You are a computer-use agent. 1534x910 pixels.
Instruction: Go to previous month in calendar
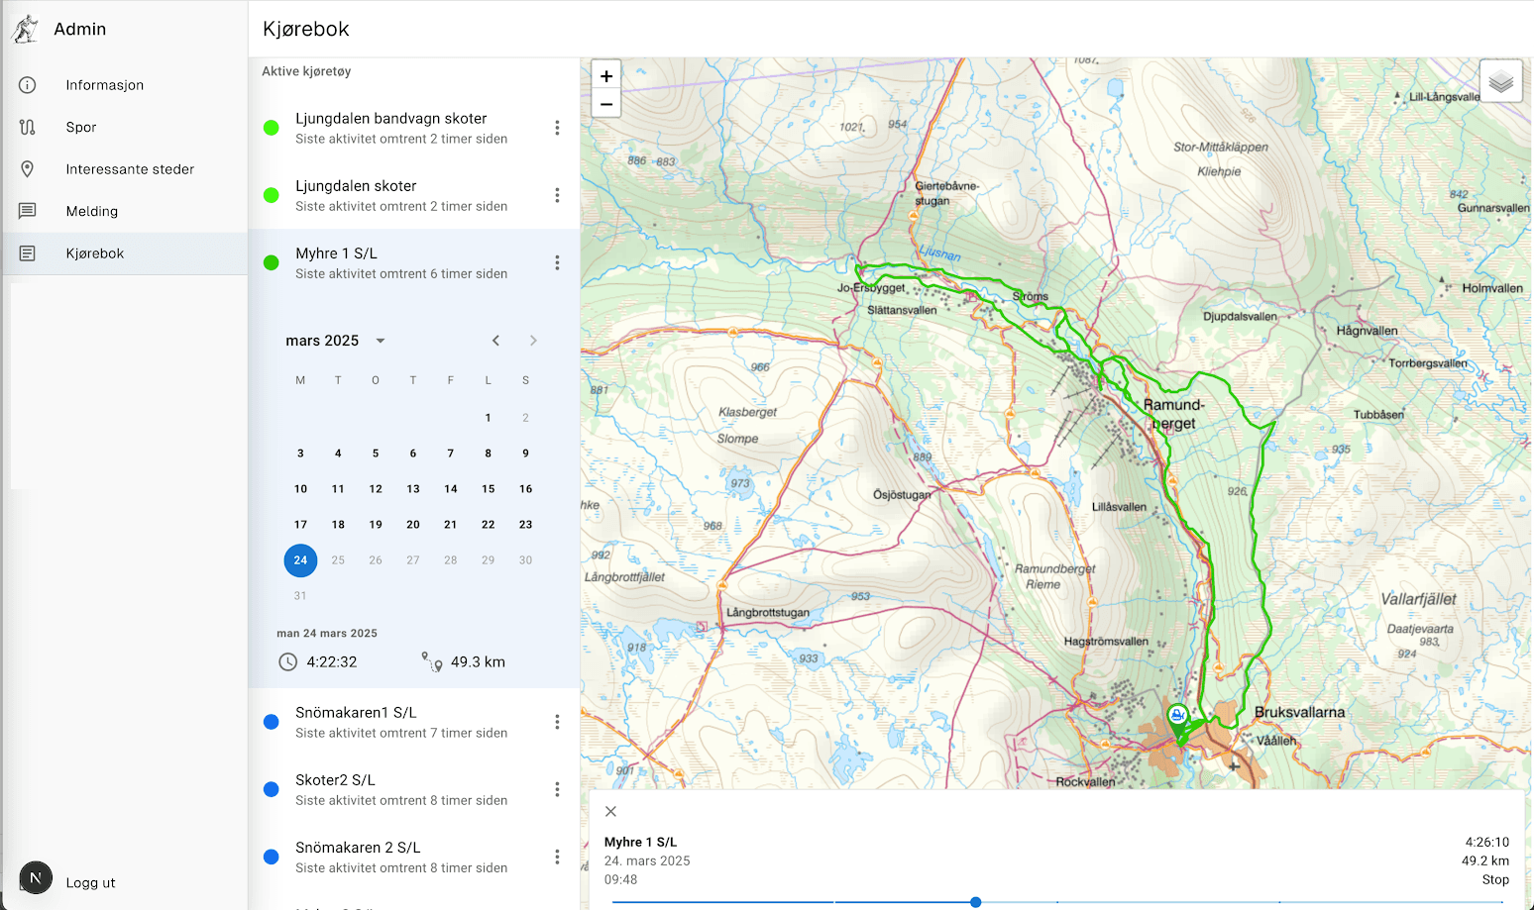click(x=495, y=341)
